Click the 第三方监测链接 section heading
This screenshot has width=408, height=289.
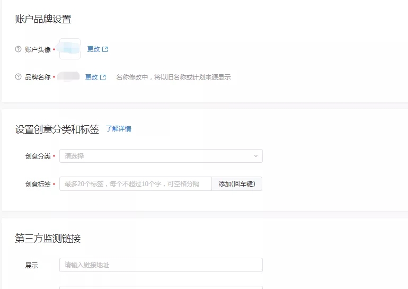click(48, 239)
